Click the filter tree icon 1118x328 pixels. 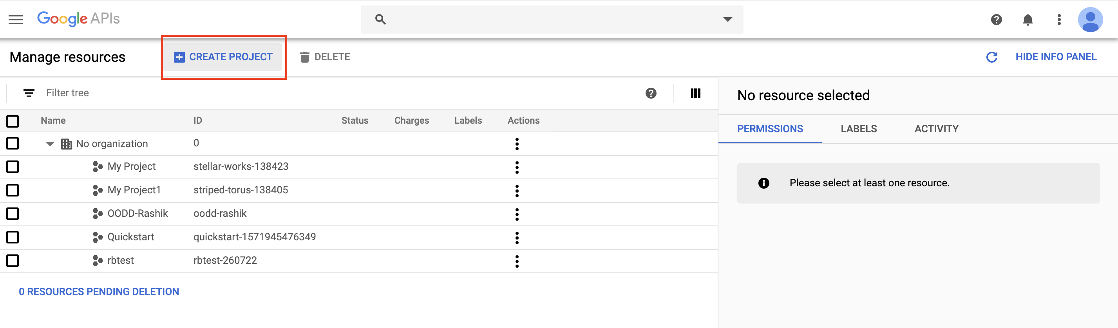pyautogui.click(x=29, y=93)
